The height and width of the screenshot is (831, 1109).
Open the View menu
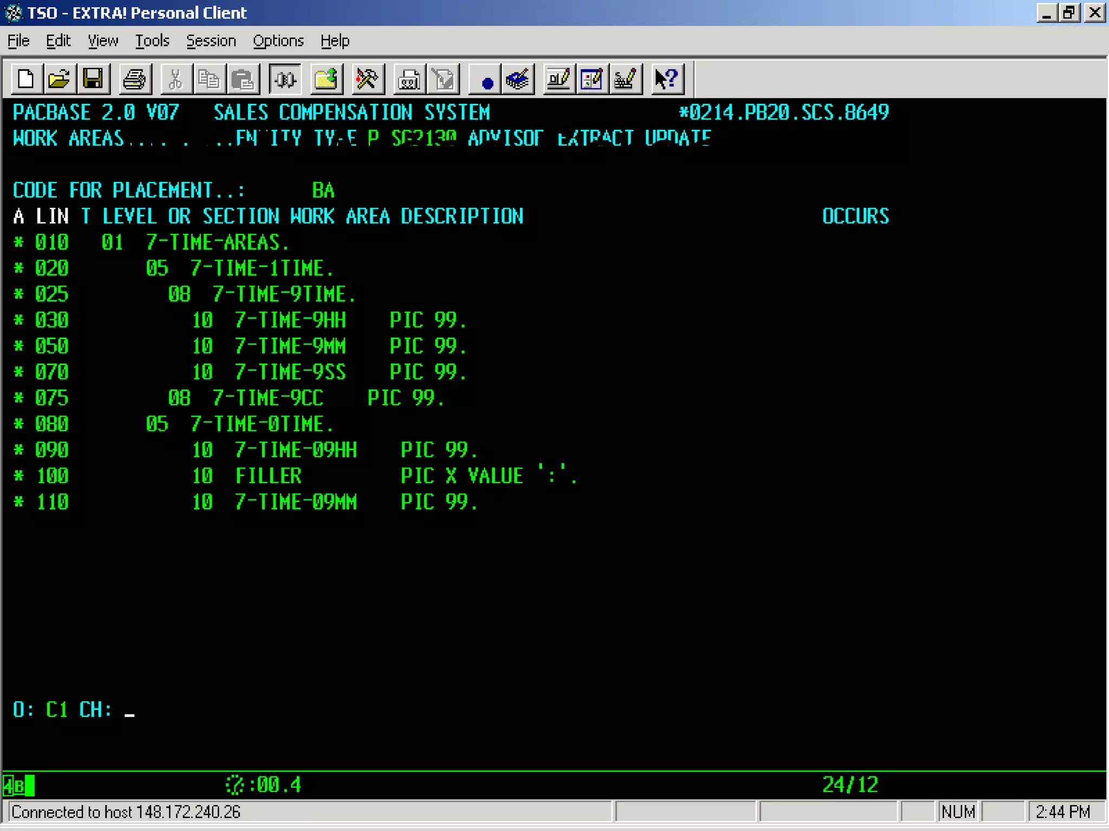(103, 41)
